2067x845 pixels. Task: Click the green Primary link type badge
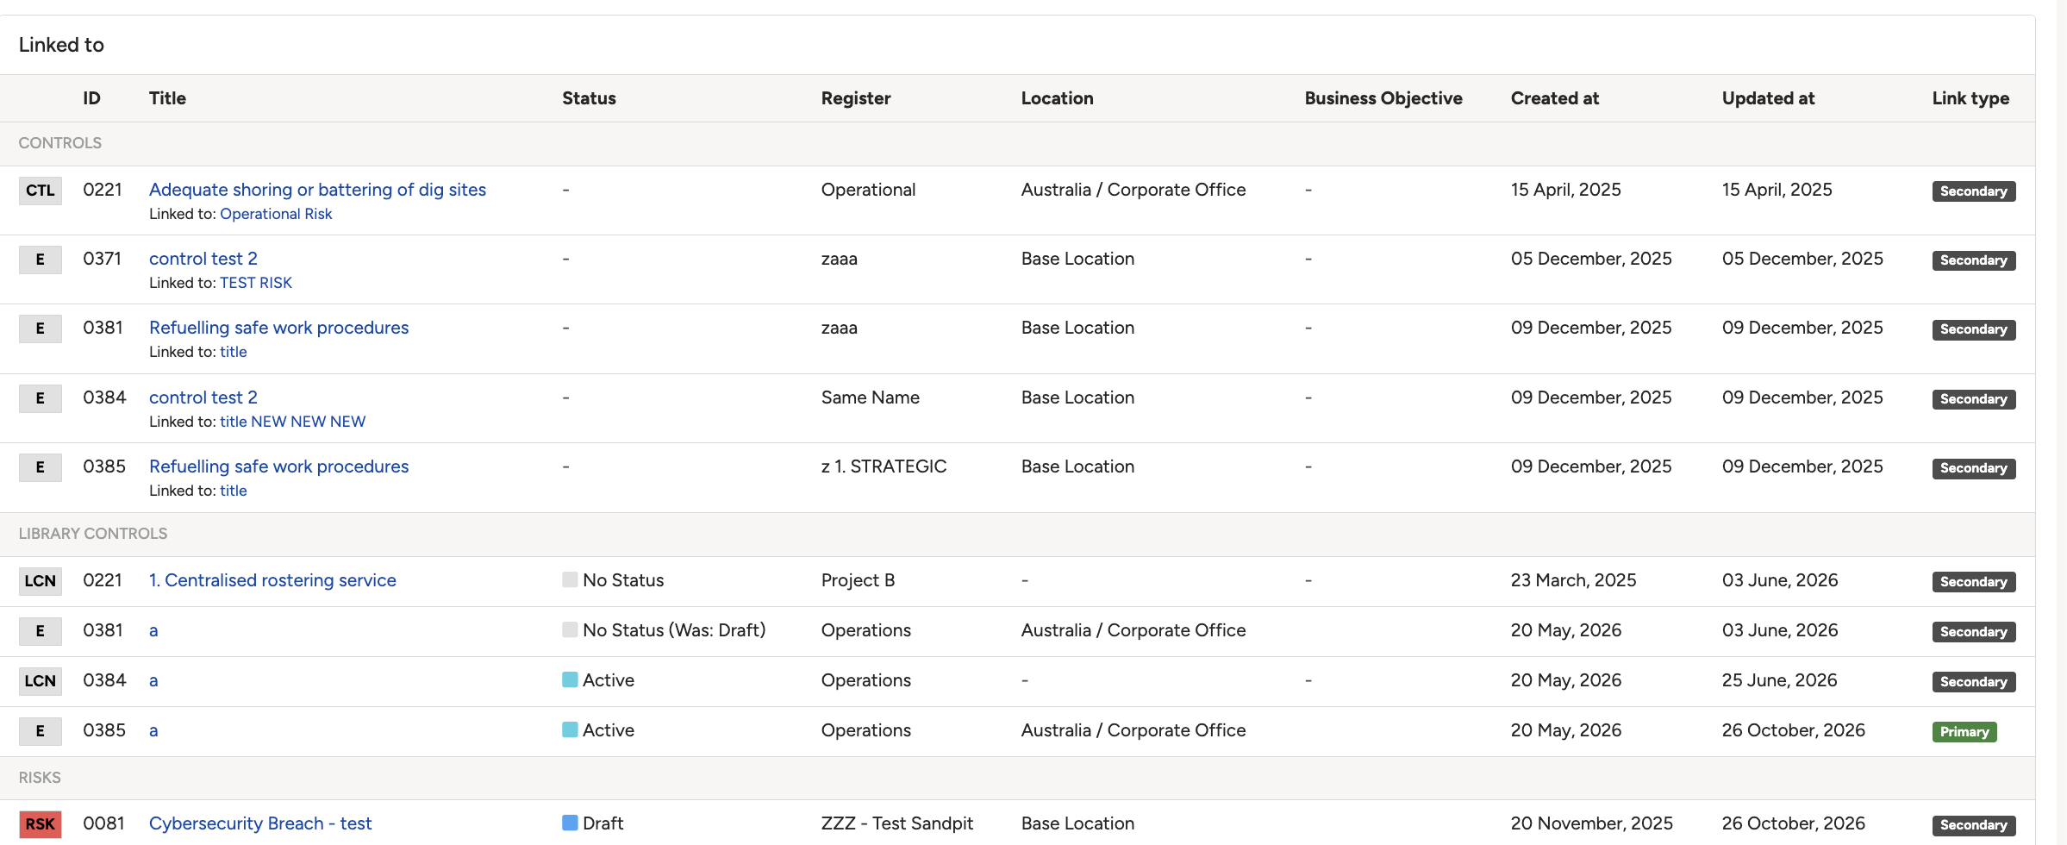[1964, 732]
